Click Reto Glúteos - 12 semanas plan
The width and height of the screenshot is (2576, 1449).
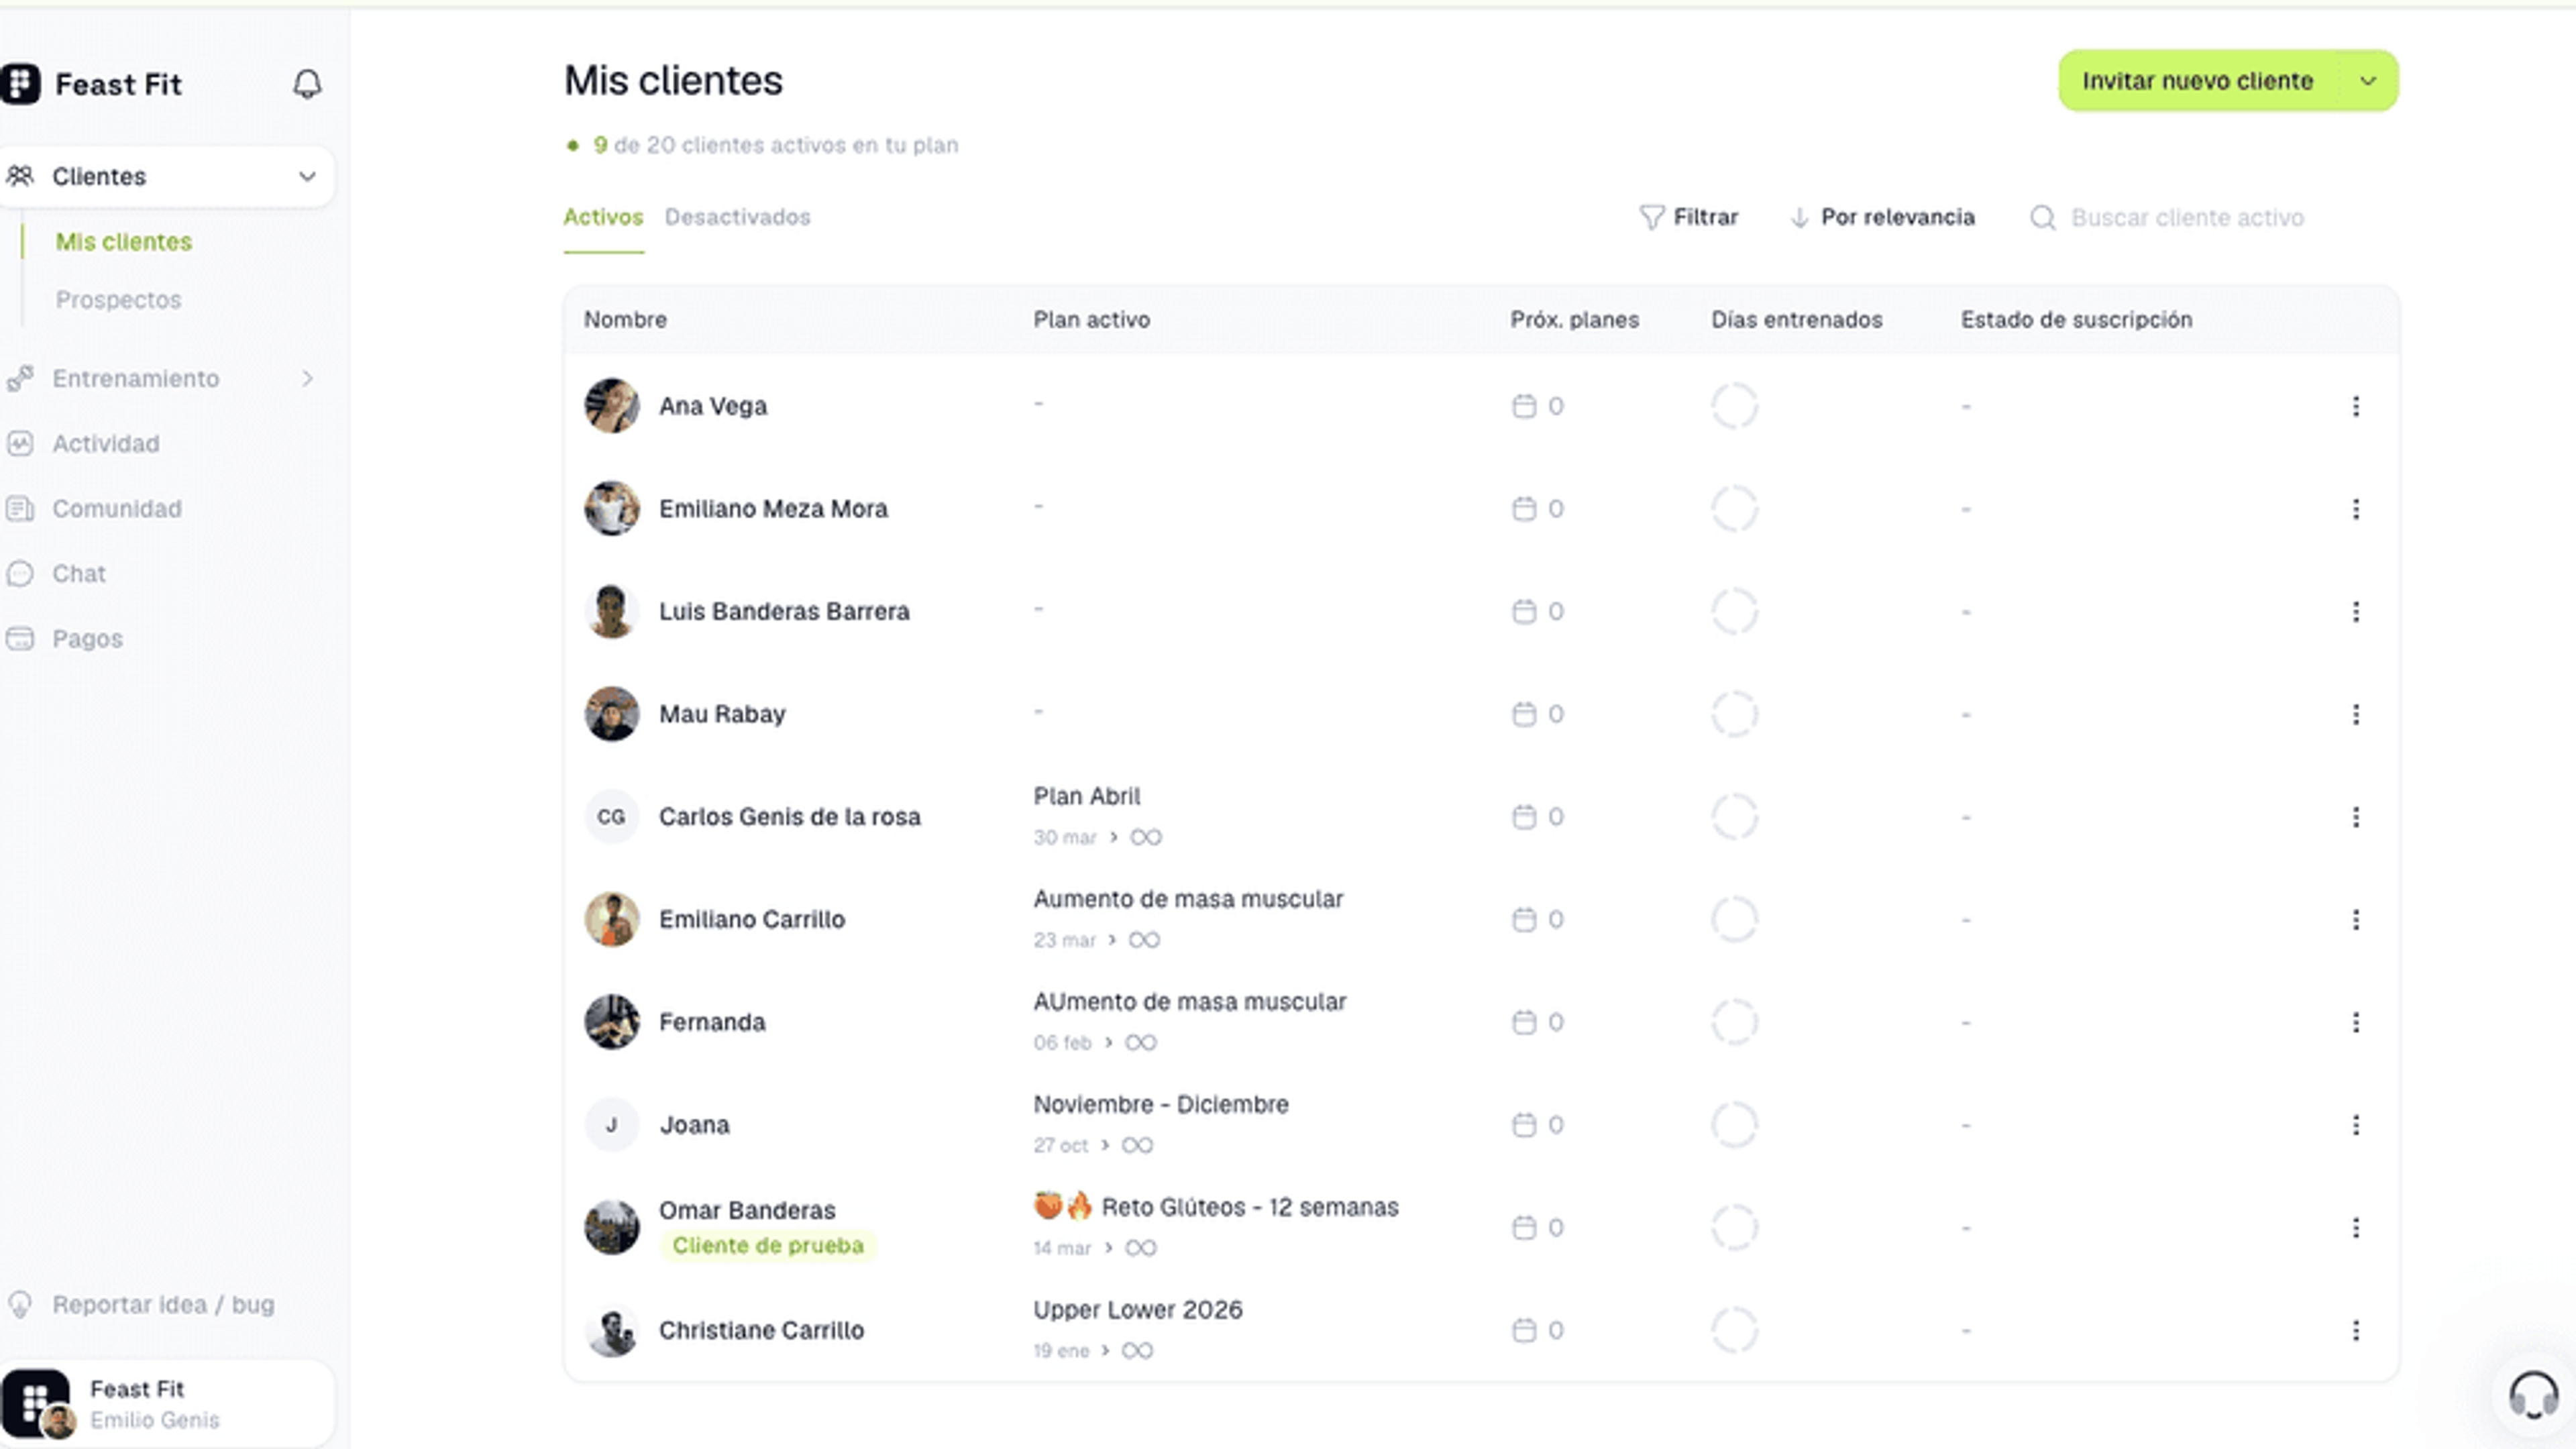(1216, 1207)
